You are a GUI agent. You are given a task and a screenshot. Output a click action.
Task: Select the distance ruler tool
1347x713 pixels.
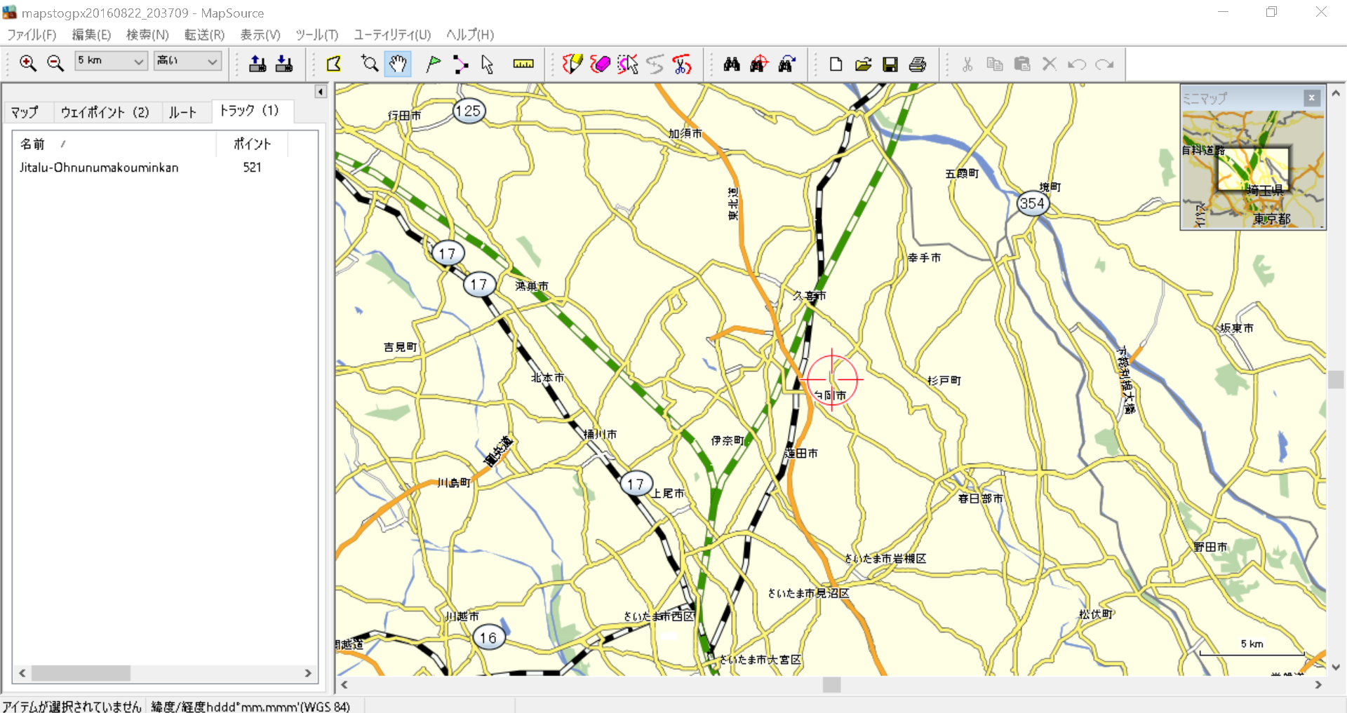coord(523,64)
